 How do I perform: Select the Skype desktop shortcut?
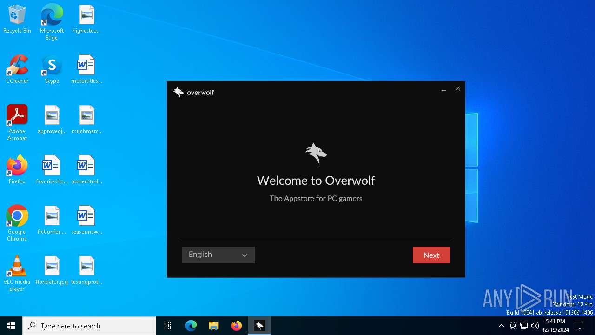52,70
